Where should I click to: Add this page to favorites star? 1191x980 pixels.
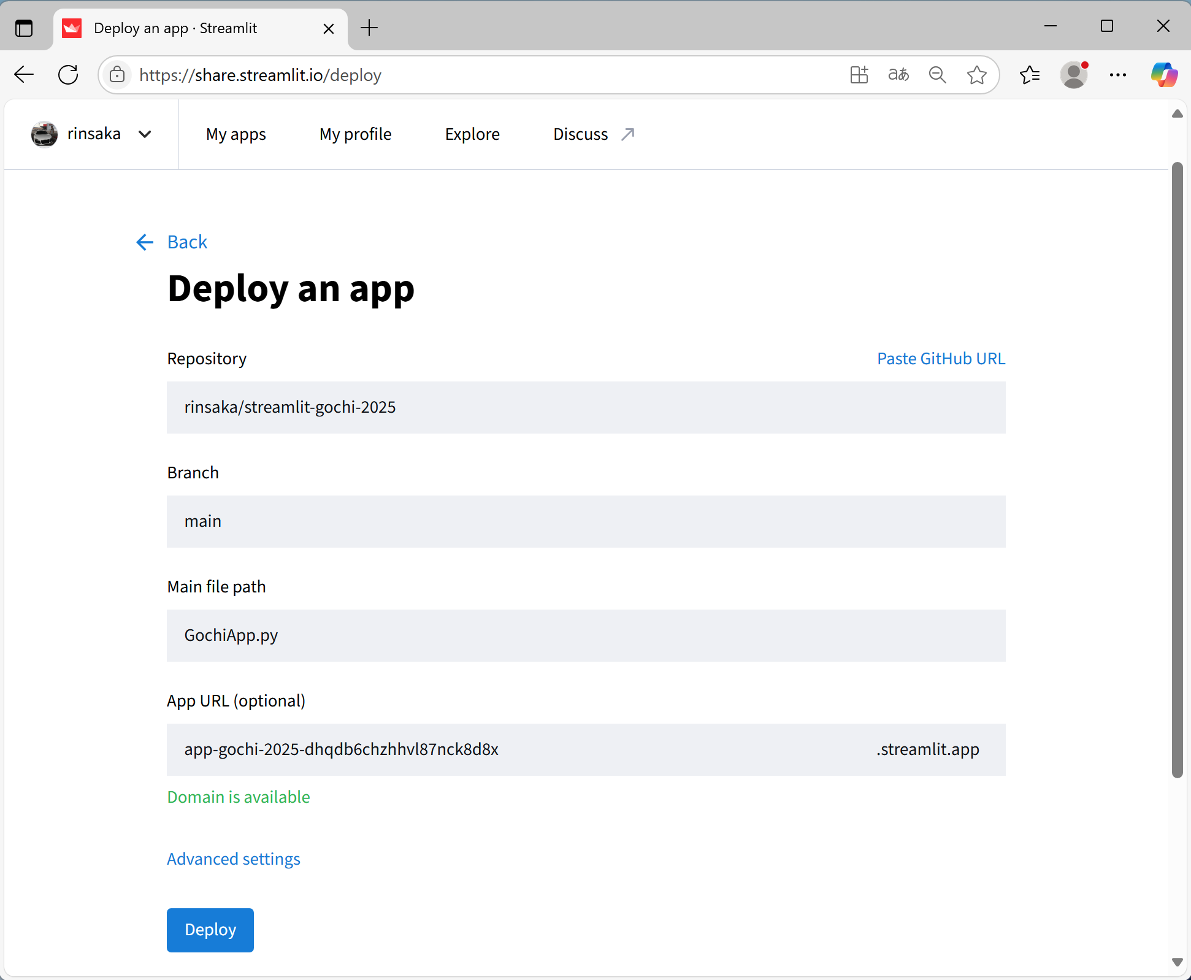coord(977,75)
